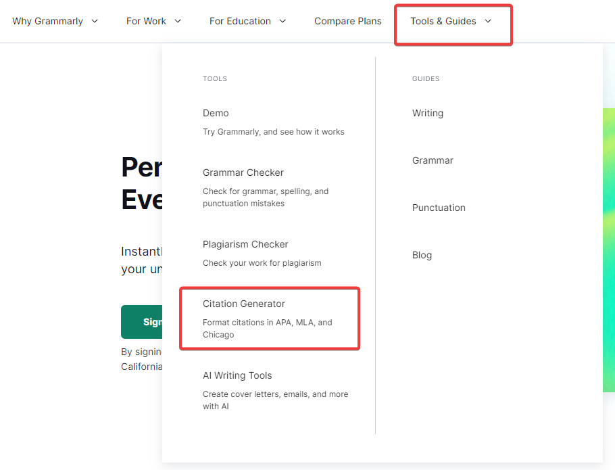Select the Citation Generator option
Viewport: 615px width, 470px height.
243,304
